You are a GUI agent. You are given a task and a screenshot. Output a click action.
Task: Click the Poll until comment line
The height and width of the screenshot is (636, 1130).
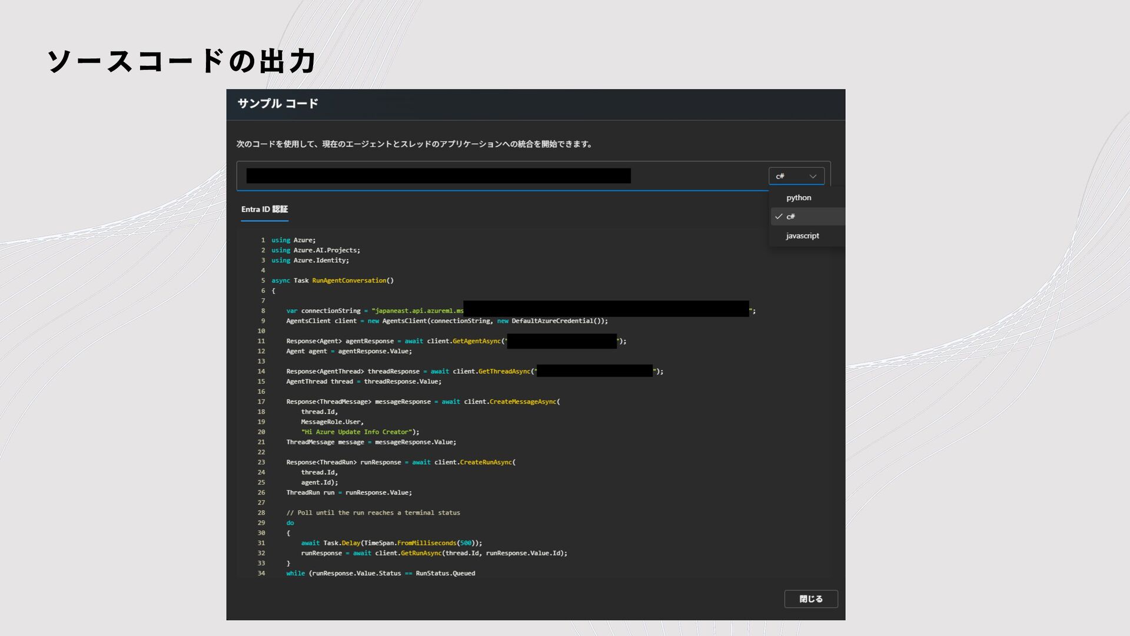[x=373, y=513]
